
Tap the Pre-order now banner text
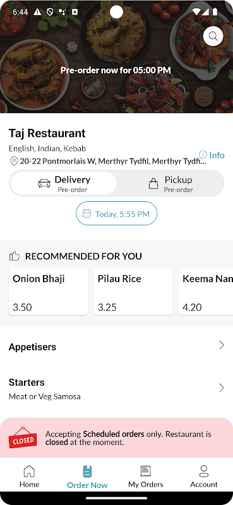[116, 70]
